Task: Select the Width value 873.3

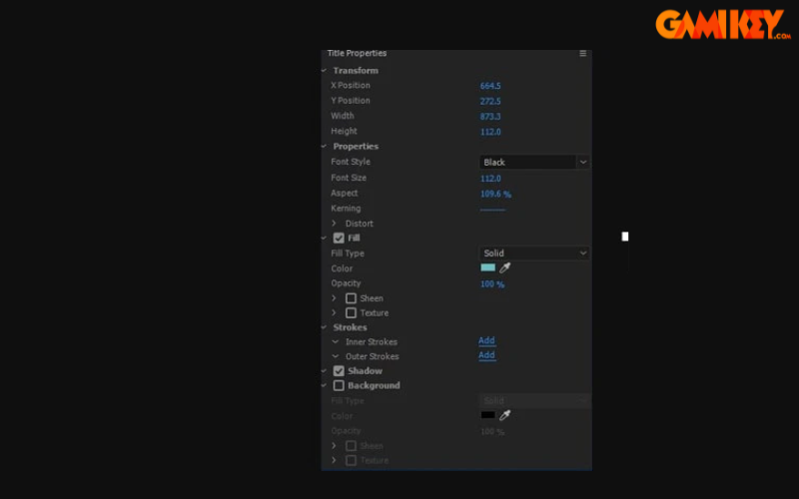Action: pos(490,117)
